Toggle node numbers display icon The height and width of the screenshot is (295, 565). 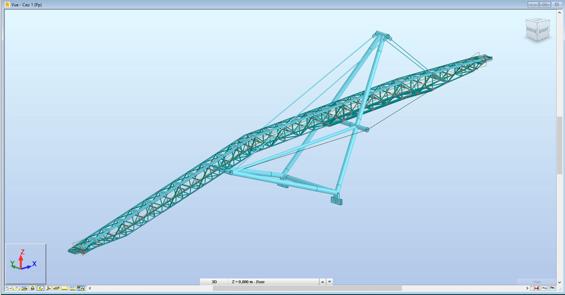(9, 288)
